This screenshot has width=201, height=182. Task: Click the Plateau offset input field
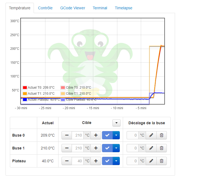click(x=133, y=161)
